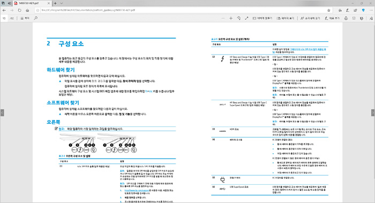Click the PDF page number field
The image size is (375, 203).
click(x=4, y=18)
